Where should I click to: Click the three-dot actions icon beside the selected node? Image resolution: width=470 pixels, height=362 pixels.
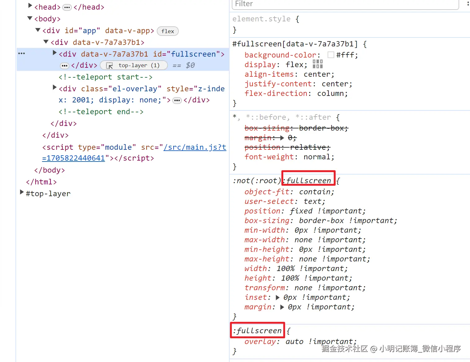click(x=21, y=54)
